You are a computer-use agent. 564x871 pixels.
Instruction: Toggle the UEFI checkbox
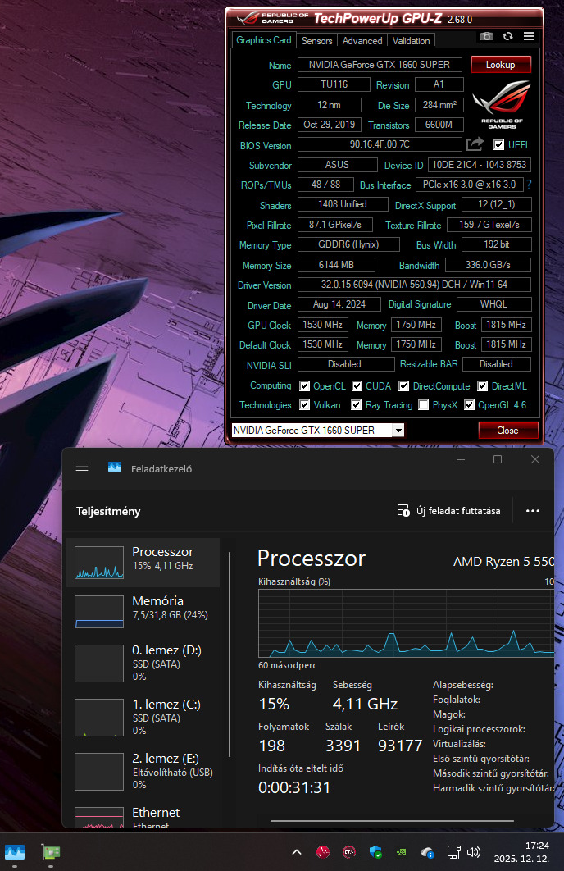click(x=499, y=145)
